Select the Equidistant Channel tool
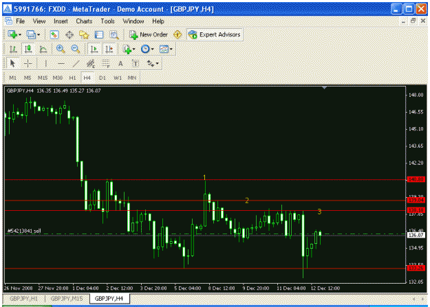This screenshot has height=307, width=430. pos(91,64)
